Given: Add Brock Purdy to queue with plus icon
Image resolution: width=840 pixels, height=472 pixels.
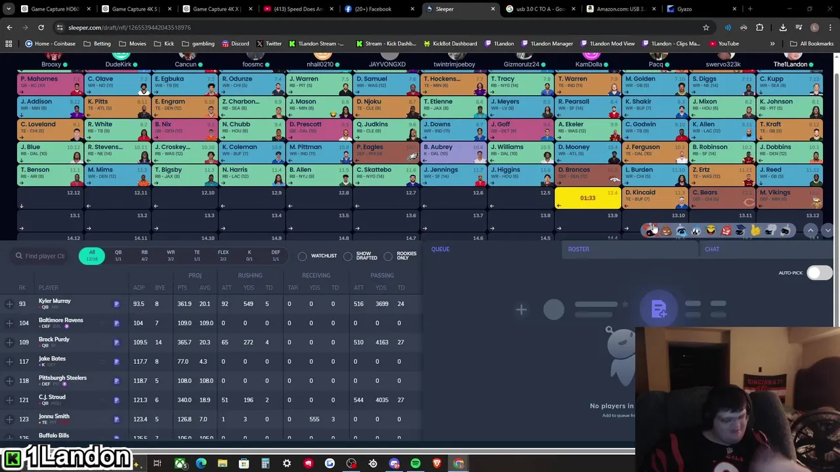Looking at the screenshot, I should 9,342.
